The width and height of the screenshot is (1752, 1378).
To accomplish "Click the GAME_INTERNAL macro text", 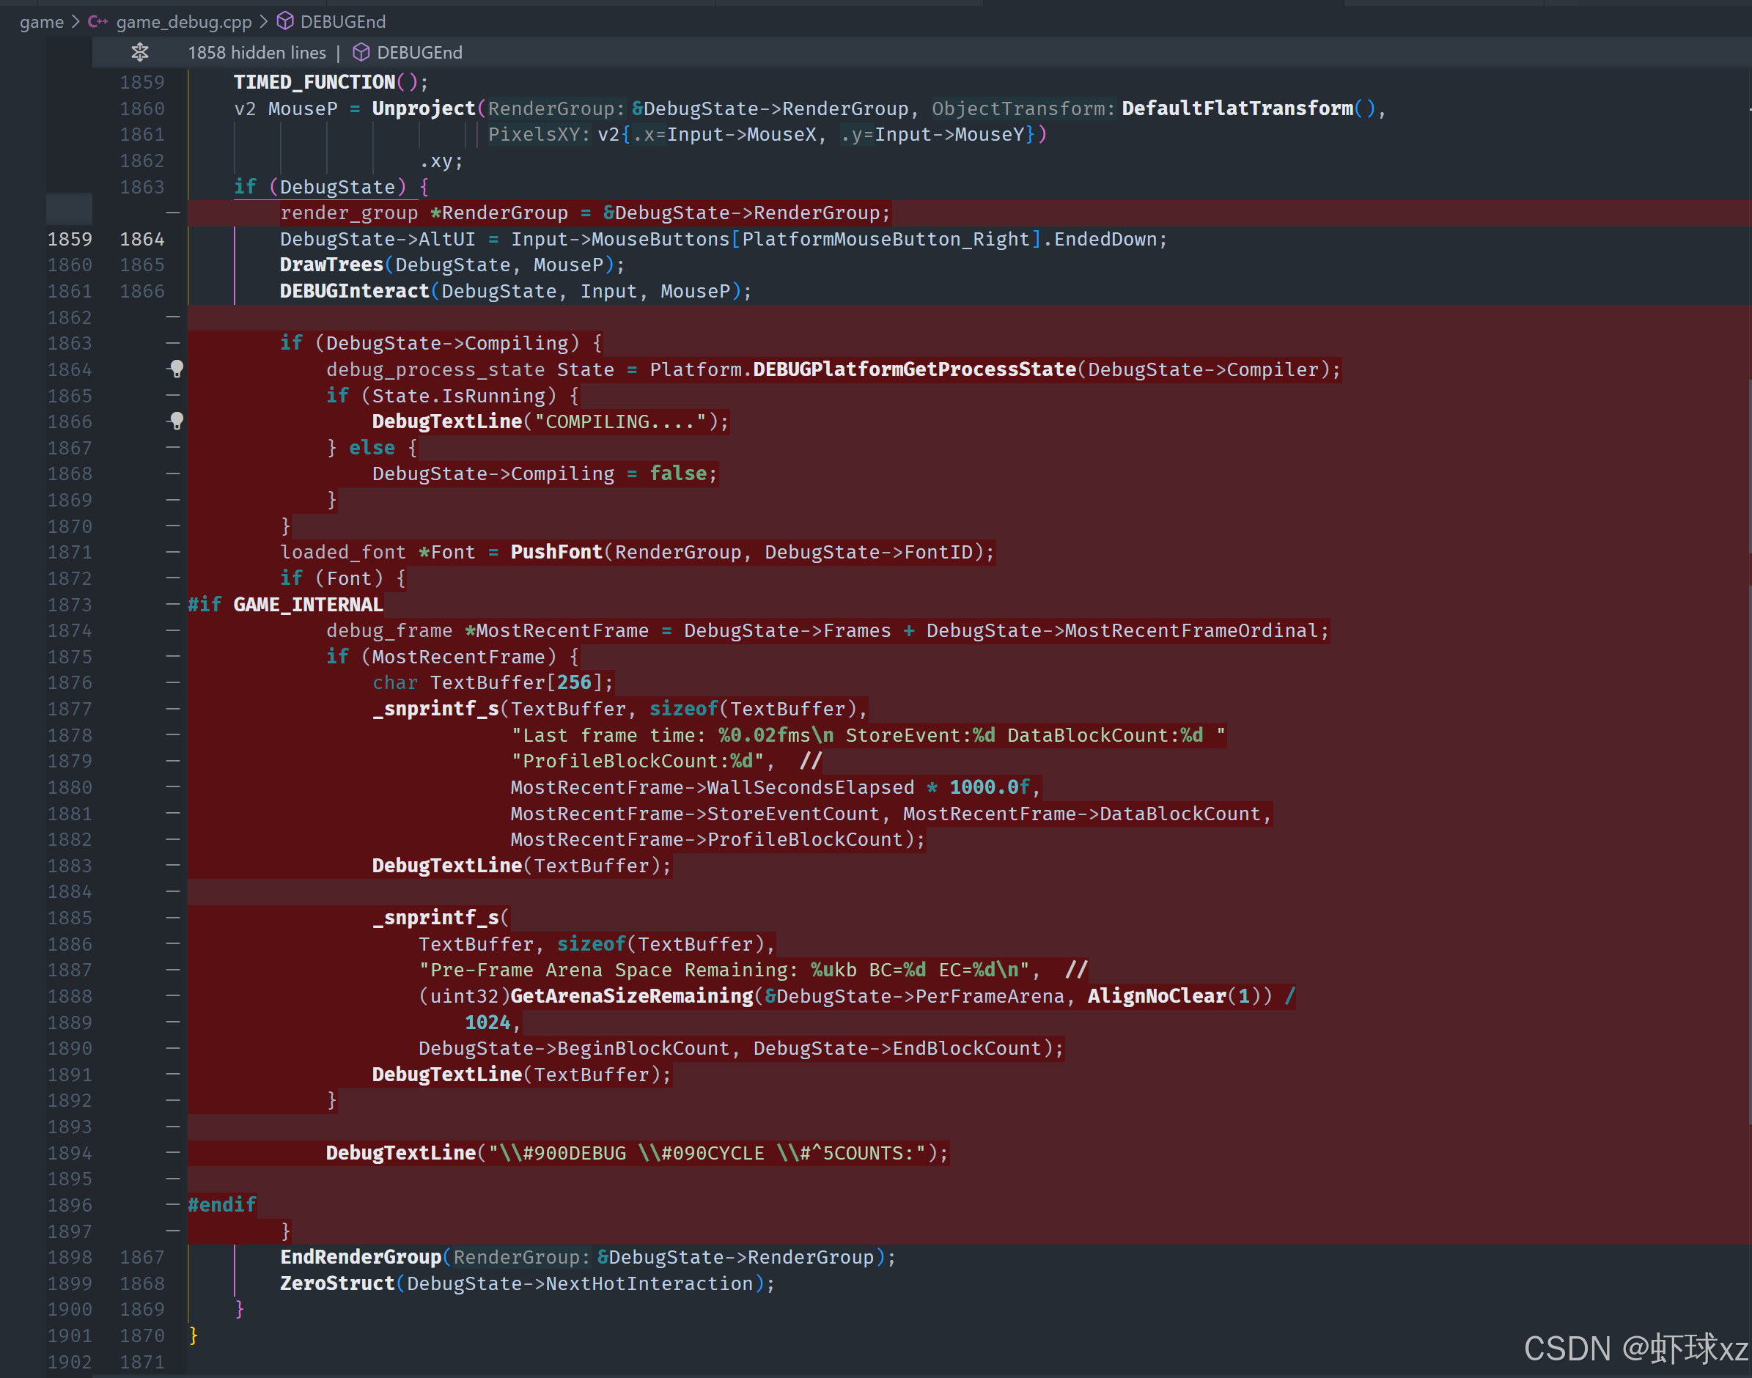I will click(307, 604).
